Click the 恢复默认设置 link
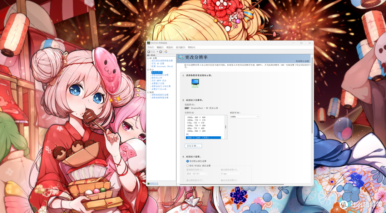Image resolution: width=386 pixels, height=213 pixels. point(302,61)
